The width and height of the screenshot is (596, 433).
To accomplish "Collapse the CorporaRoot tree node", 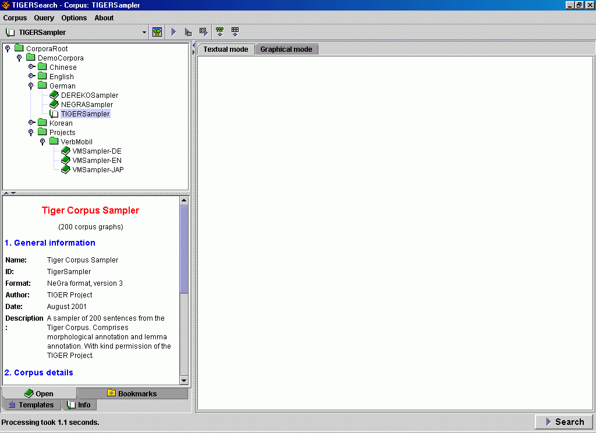I will pyautogui.click(x=8, y=48).
